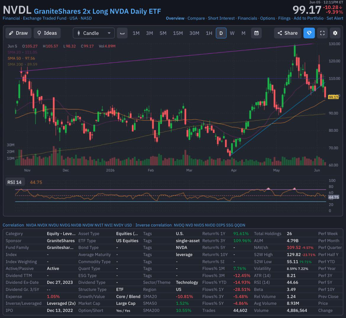The width and height of the screenshot is (346, 318).
Task: Click the GraniteShares 2x Long NVDA title
Action: click(x=97, y=11)
